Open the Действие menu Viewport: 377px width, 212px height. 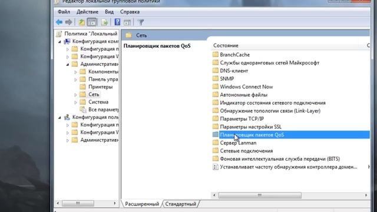87,12
